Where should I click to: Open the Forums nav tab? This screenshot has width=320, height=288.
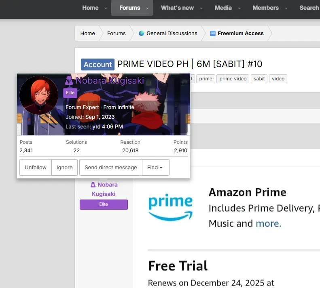[129, 8]
